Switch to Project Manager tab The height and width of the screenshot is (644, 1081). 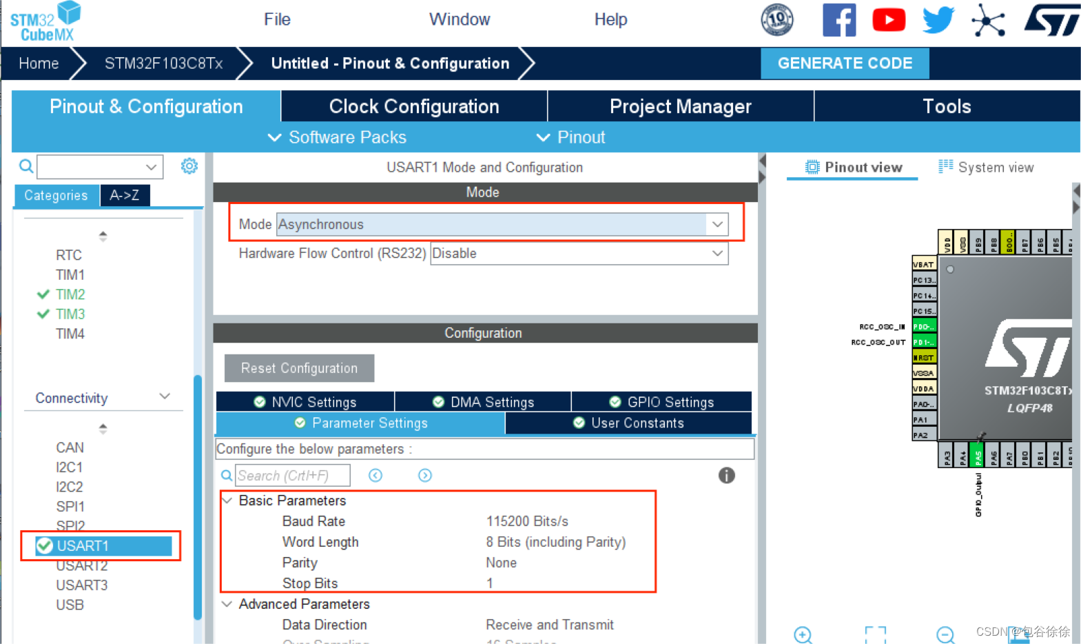tap(681, 106)
